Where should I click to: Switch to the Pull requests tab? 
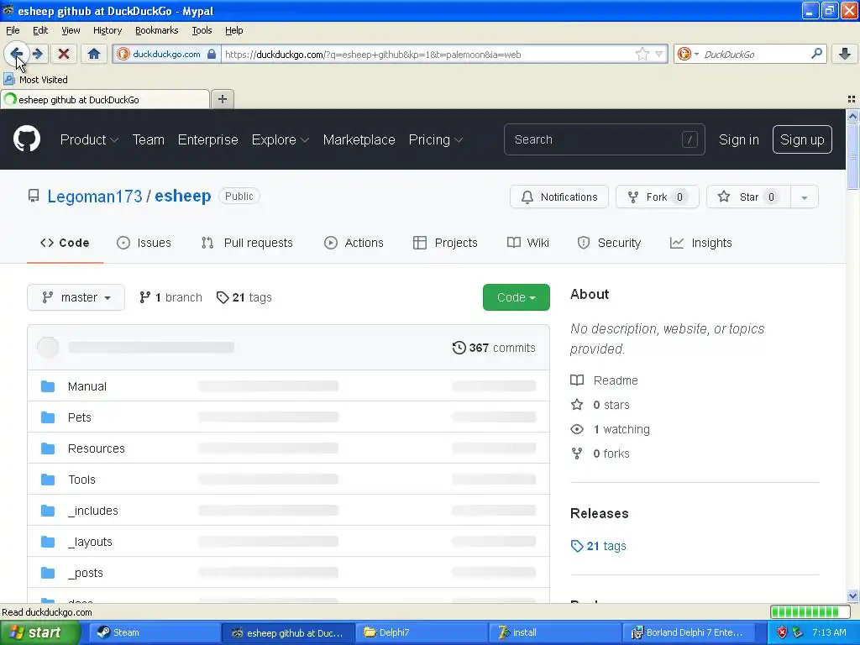pyautogui.click(x=247, y=243)
